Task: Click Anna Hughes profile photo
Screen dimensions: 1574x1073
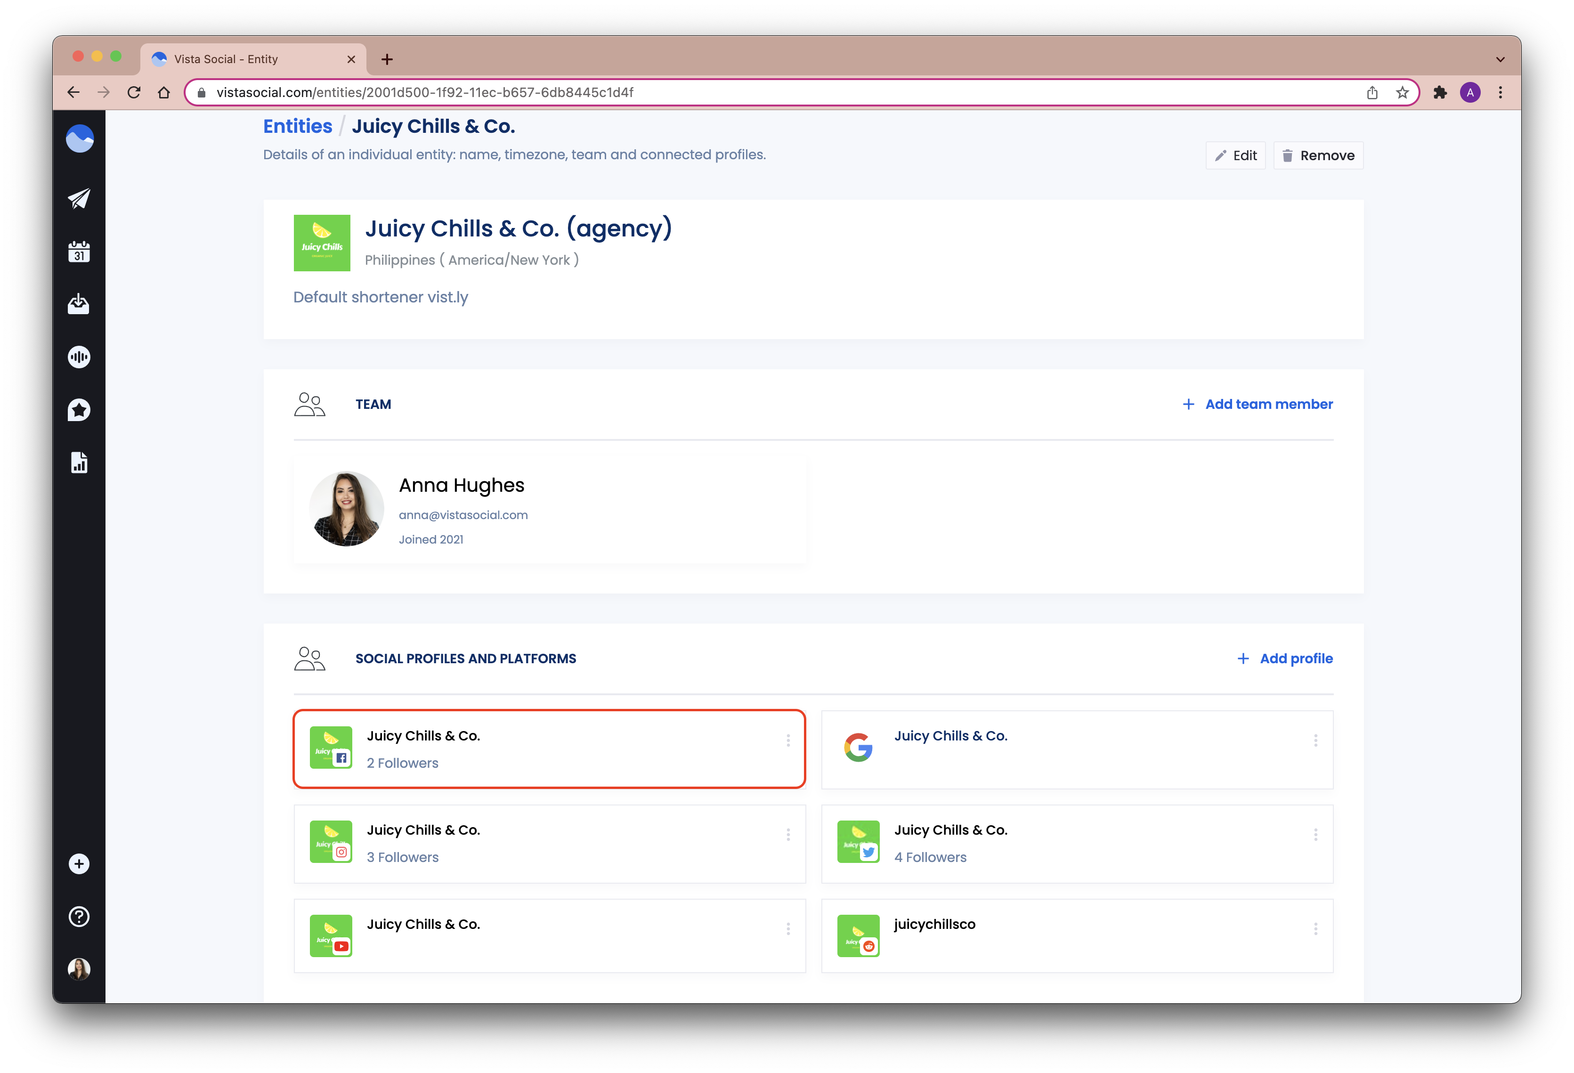Action: [346, 509]
